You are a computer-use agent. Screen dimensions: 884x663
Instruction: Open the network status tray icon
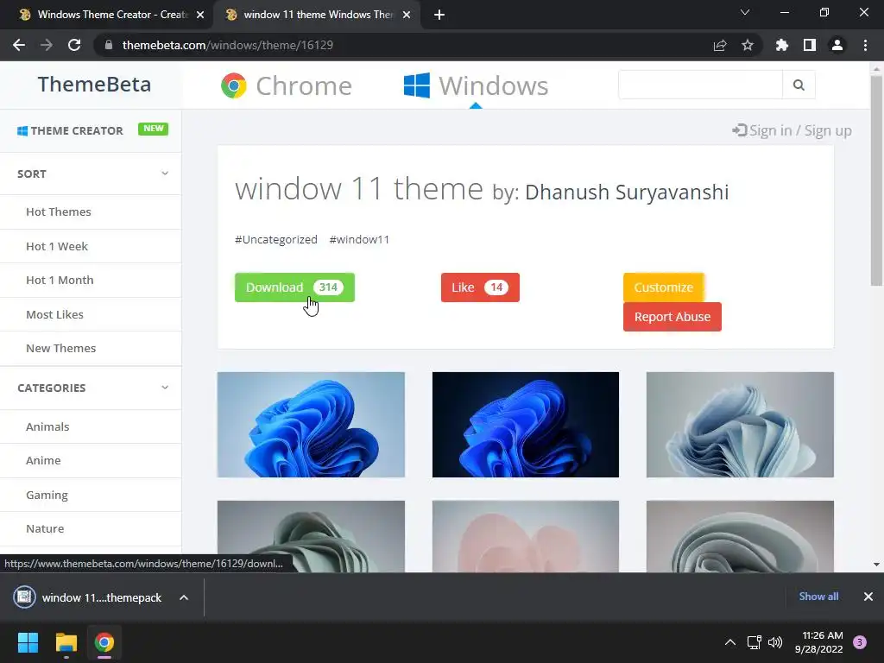tap(754, 642)
